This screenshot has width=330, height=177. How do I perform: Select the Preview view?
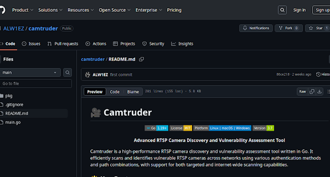pos(95,92)
